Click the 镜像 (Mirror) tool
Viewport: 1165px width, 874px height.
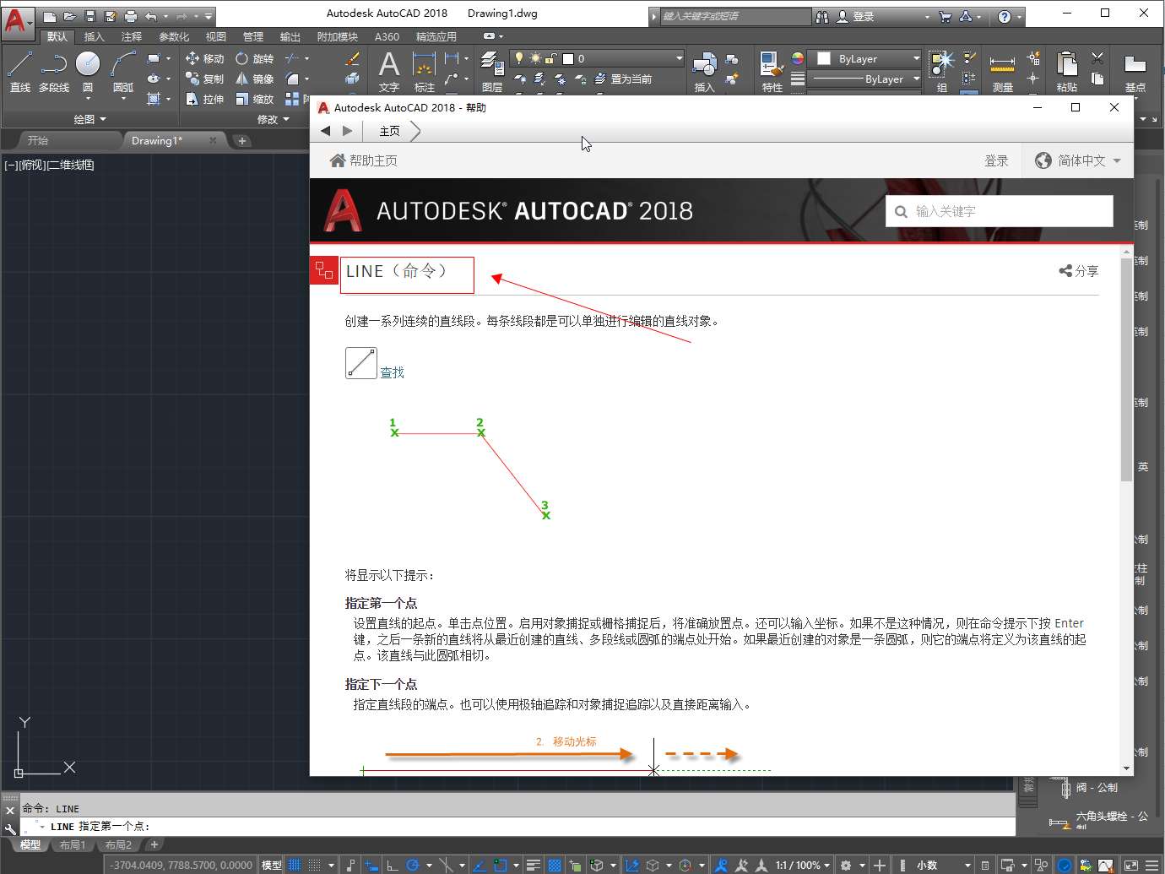click(254, 79)
